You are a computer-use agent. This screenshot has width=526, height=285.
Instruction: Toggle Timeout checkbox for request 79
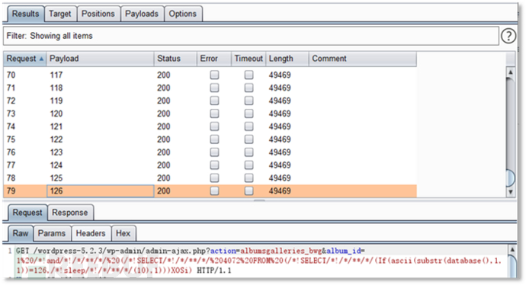(x=249, y=191)
